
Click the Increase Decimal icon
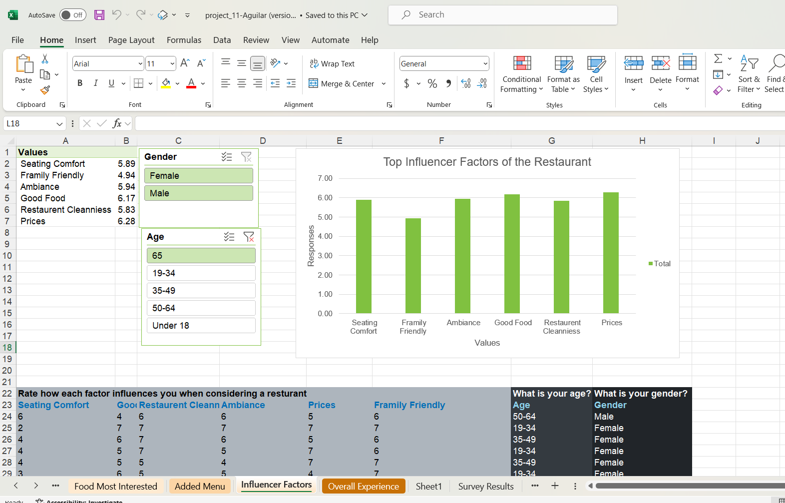[x=466, y=83]
